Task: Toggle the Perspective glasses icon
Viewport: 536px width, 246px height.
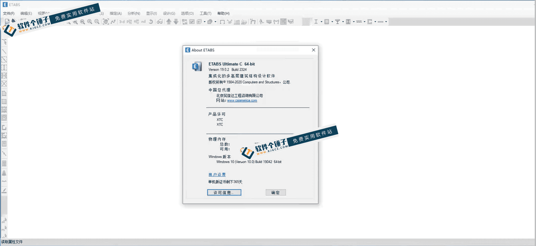Action: point(160,22)
